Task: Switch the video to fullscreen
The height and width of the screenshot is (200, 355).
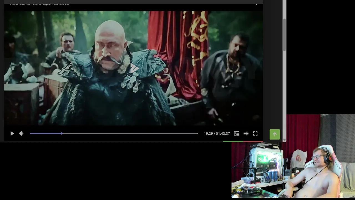Action: coord(255,134)
